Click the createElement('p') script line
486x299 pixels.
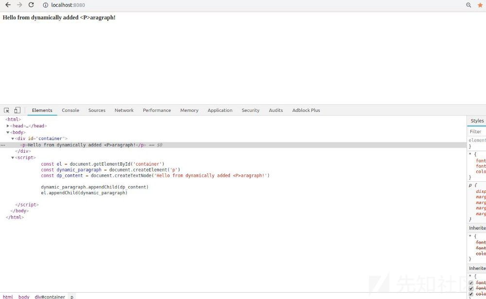[x=110, y=170]
